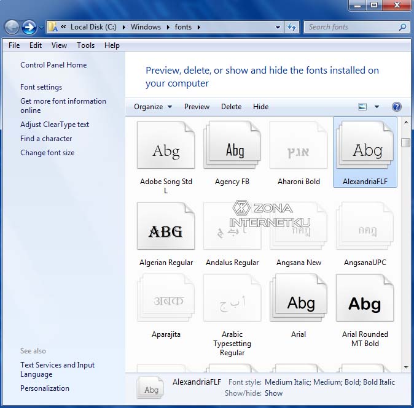Open the Personalization link
Viewport: 414px width, 408px height.
click(x=45, y=388)
